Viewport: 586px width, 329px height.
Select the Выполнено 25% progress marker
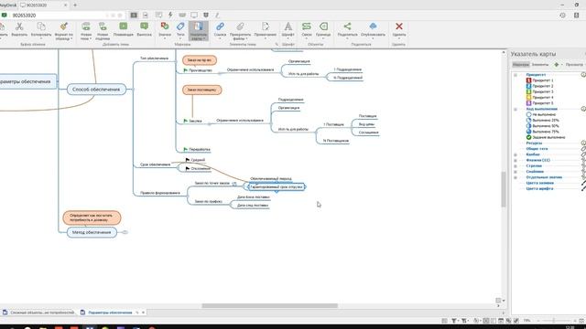pos(528,120)
